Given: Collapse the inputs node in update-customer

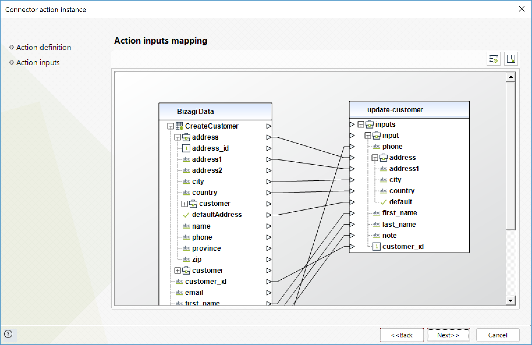Looking at the screenshot, I should tap(361, 125).
